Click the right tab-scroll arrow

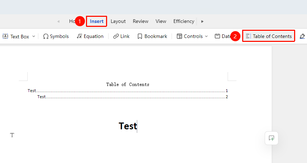tap(202, 21)
